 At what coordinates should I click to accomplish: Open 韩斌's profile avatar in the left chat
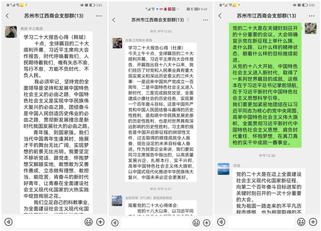pos(11,32)
